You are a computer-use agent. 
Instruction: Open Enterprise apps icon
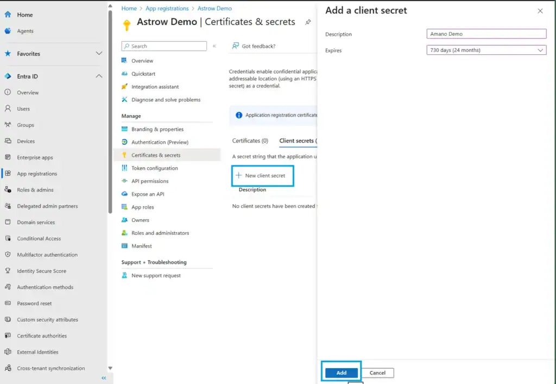click(x=8, y=157)
